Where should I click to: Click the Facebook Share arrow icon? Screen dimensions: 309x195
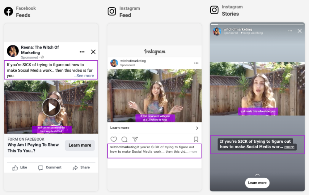click(75, 168)
